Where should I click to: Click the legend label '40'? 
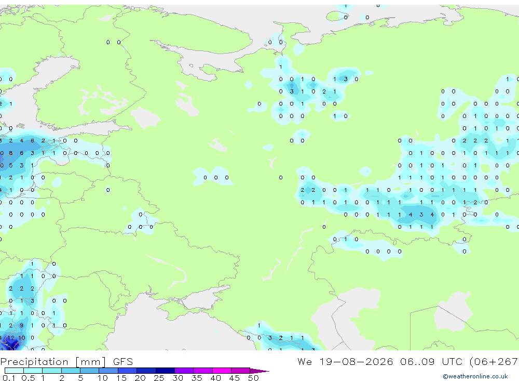click(x=216, y=378)
